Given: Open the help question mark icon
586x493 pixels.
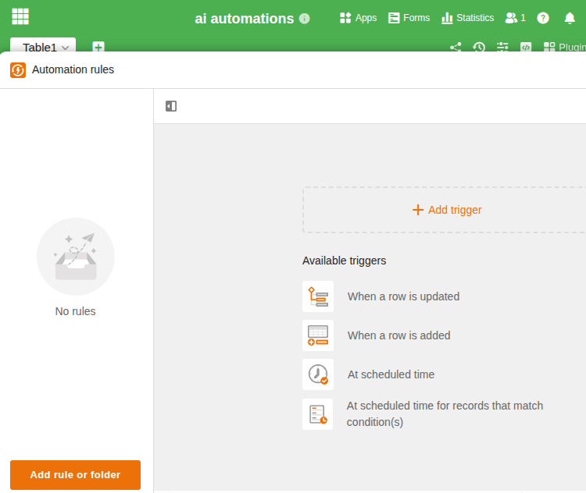Looking at the screenshot, I should [543, 18].
